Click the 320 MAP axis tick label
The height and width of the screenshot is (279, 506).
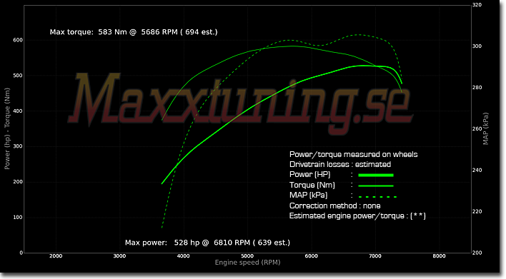coord(477,5)
